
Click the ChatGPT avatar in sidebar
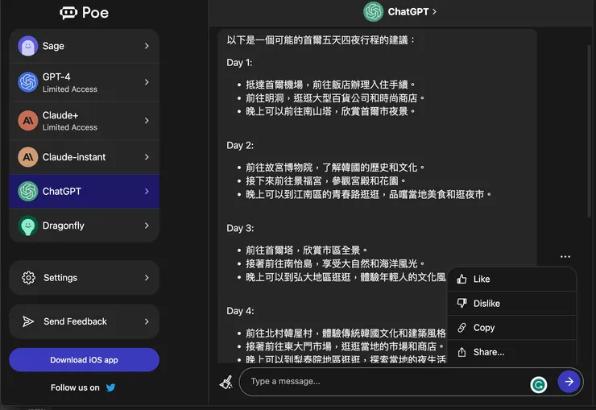pos(27,191)
